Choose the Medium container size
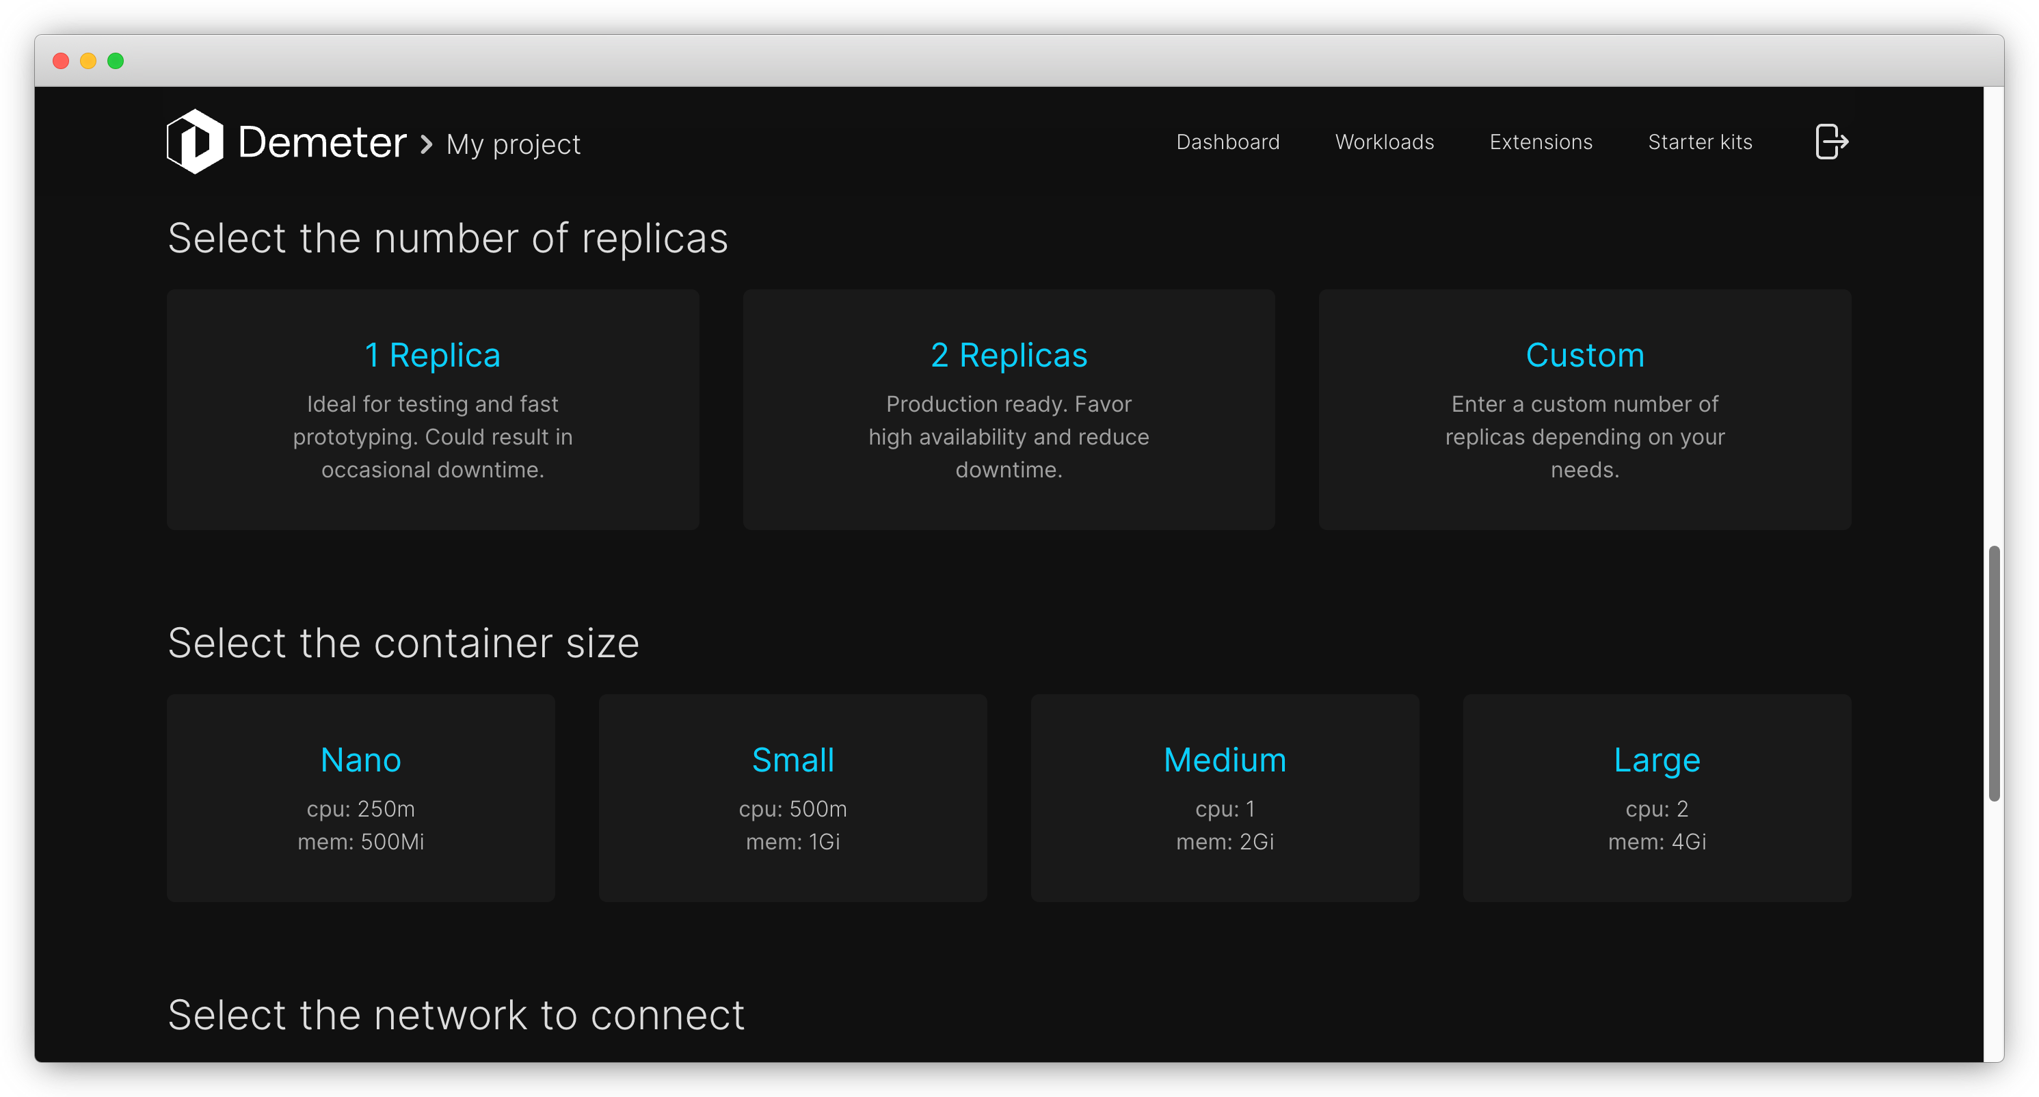The image size is (2039, 1097). click(x=1225, y=798)
